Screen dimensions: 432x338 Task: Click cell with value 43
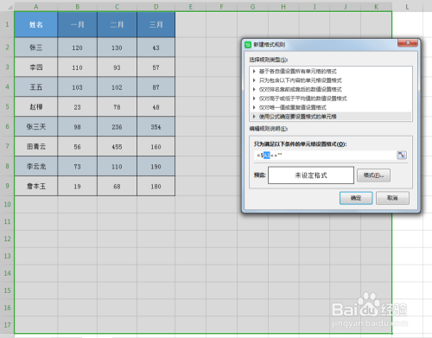156,48
